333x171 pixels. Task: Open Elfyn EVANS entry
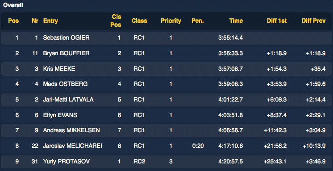(60, 115)
